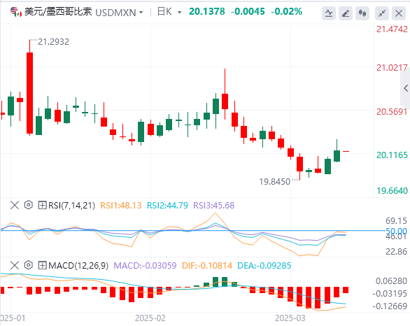Click the 20.1378 current price value
This screenshot has height=326, width=410.
[207, 11]
